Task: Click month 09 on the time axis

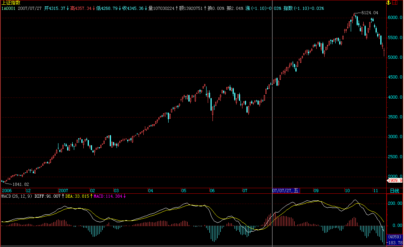Action: pos(316,191)
